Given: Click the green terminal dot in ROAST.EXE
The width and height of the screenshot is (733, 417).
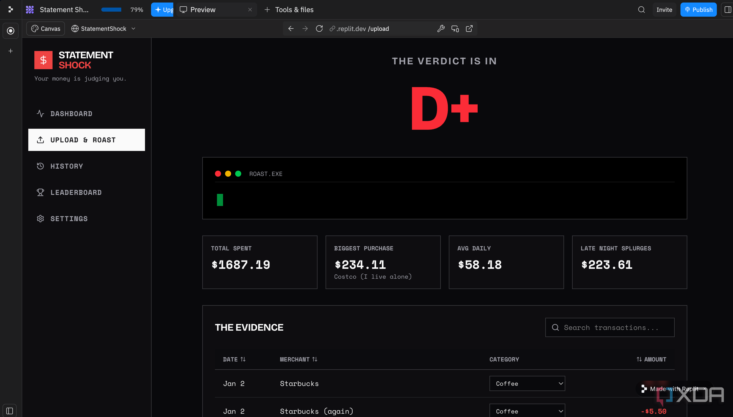Looking at the screenshot, I should [238, 174].
